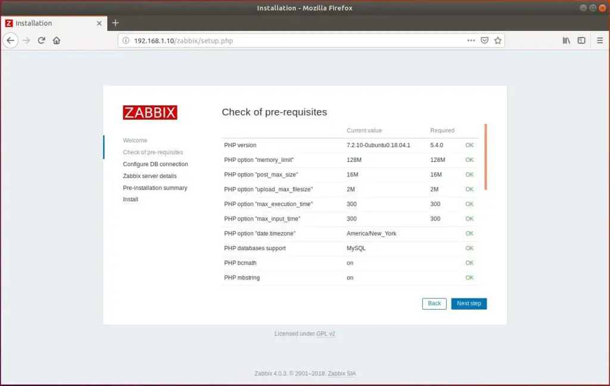The width and height of the screenshot is (610, 386).
Task: Select the Install step
Action: (x=130, y=199)
